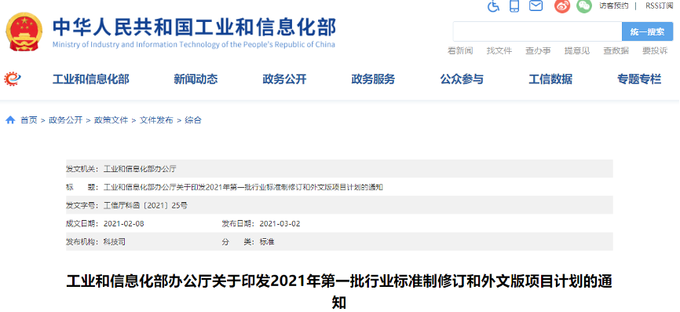Viewport: 680px width, 312px height.
Task: Open 政务服务 nav menu
Action: [373, 79]
